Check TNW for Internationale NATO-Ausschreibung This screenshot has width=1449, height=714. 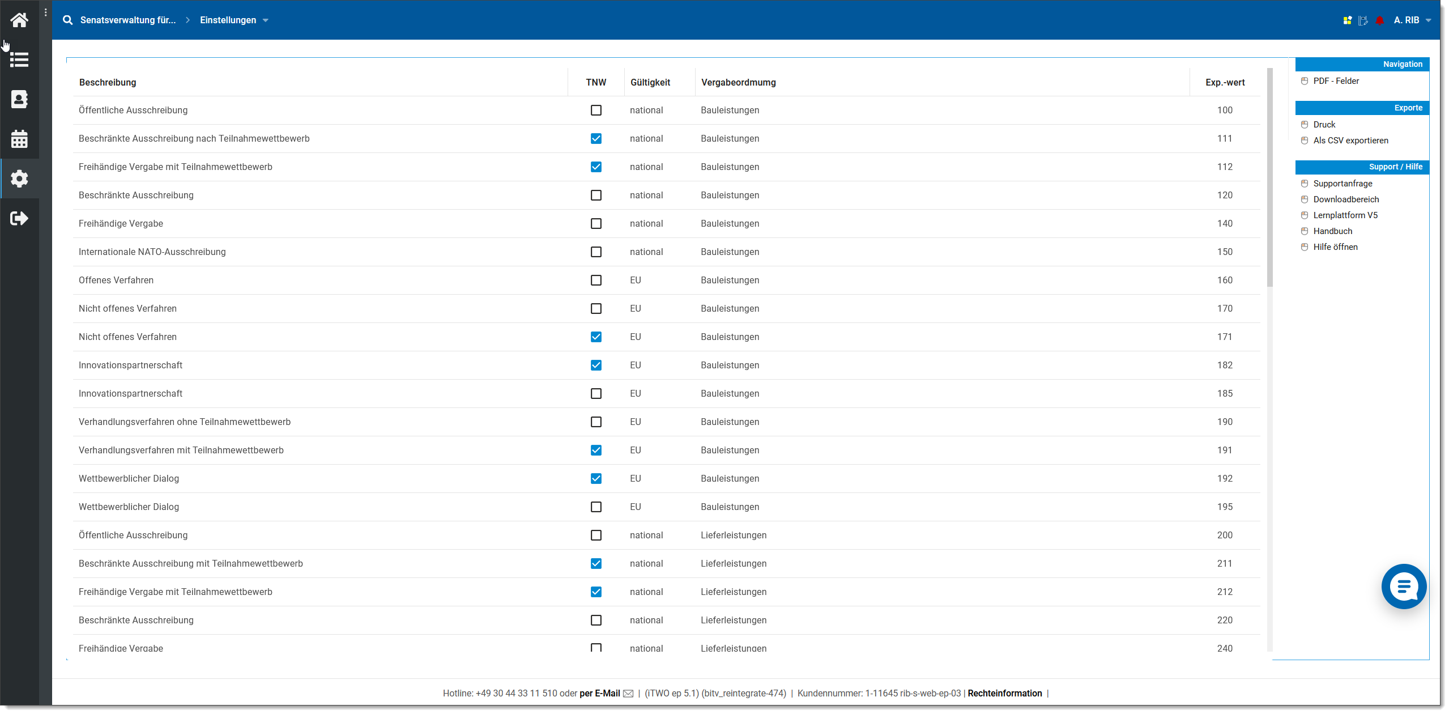coord(596,252)
